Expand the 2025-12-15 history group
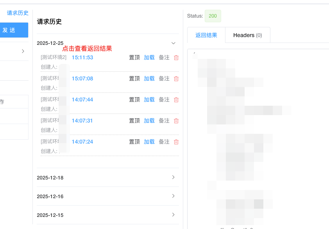The image size is (329, 229). tap(173, 215)
